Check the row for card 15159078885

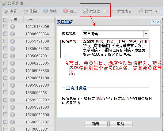[5, 70]
